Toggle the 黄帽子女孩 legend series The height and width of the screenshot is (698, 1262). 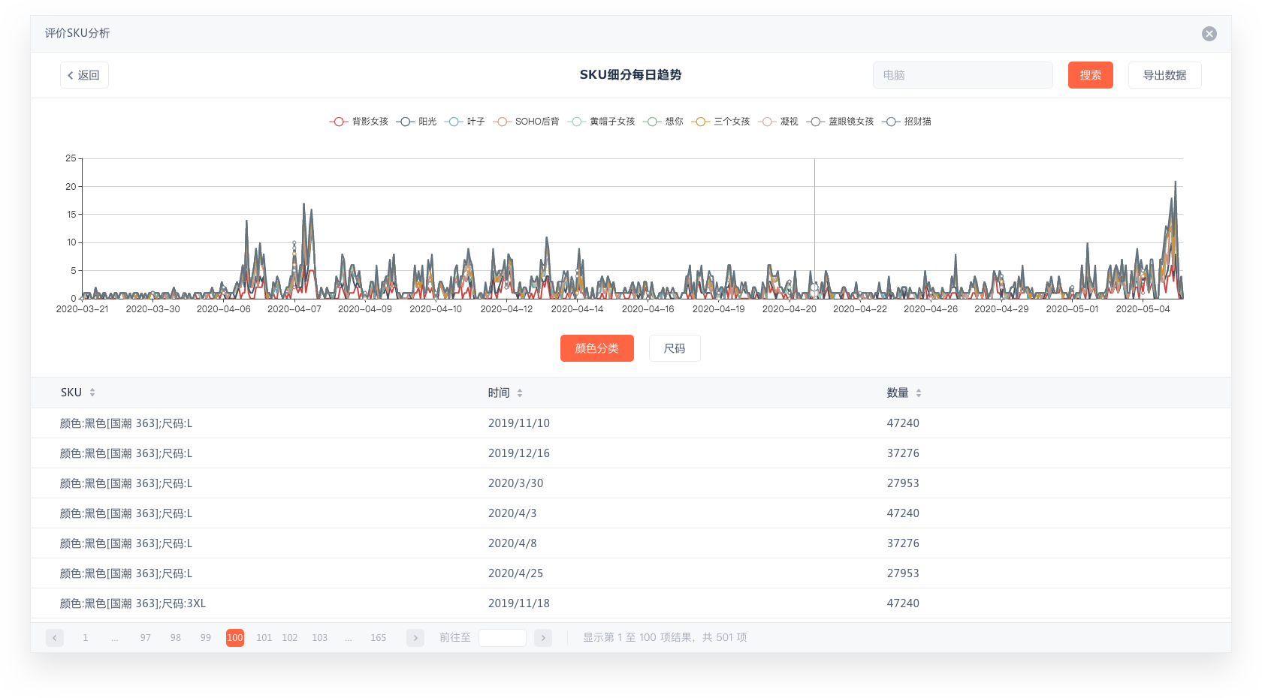(x=602, y=122)
